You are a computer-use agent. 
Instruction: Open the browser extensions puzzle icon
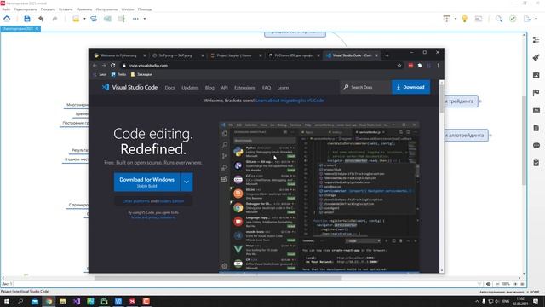point(420,66)
